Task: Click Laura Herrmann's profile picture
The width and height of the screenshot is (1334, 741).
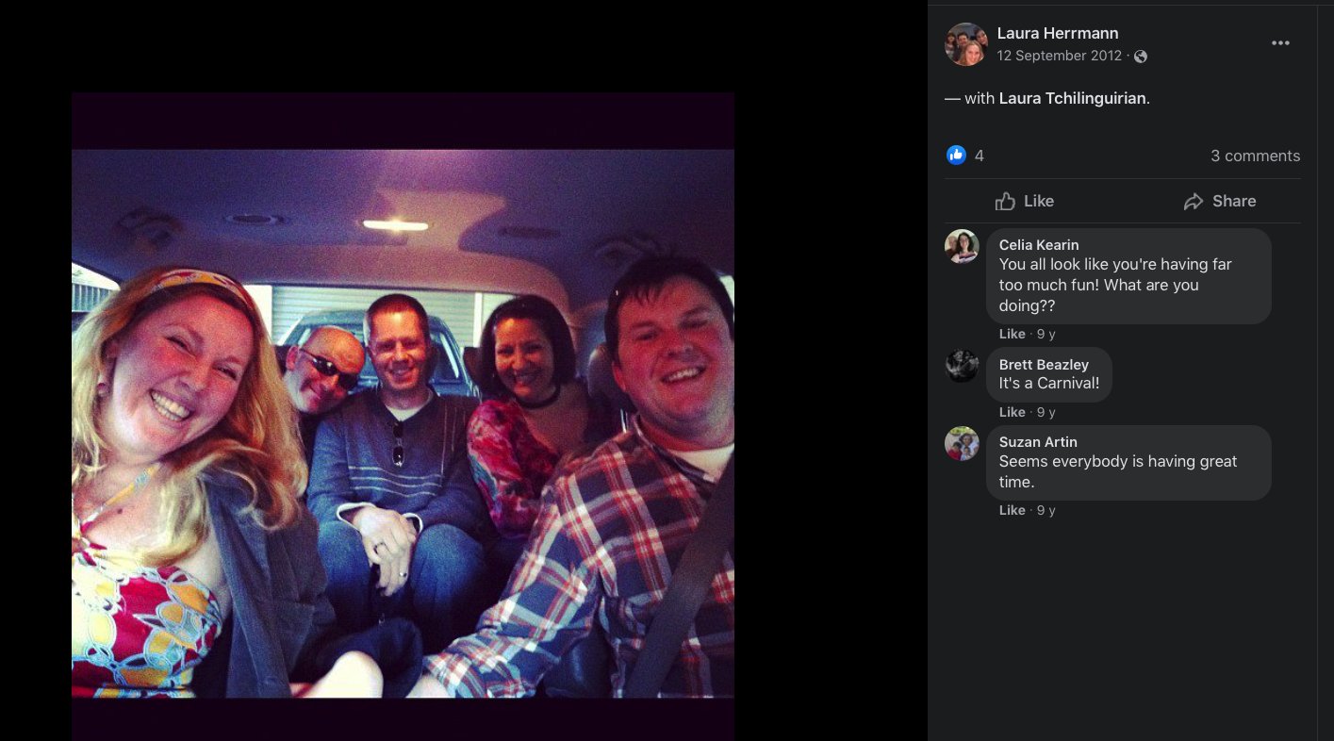Action: tap(965, 44)
